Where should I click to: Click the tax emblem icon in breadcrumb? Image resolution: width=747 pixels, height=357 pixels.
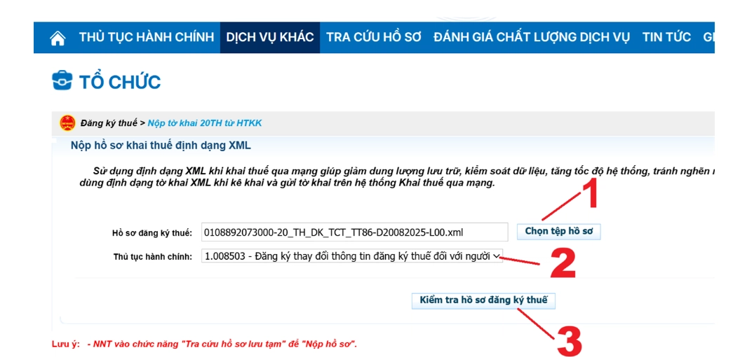67,123
